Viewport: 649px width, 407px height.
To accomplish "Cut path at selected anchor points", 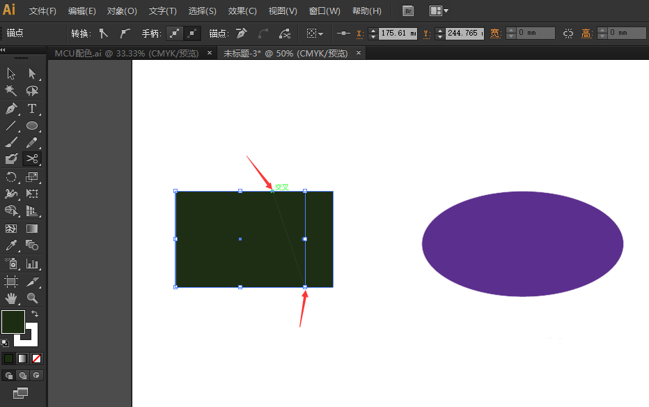I will [x=285, y=33].
